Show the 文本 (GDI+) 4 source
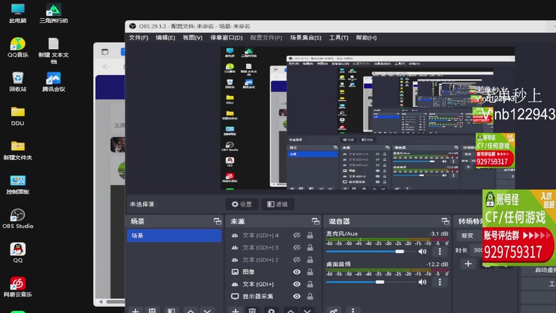This screenshot has width=556, height=313. pos(297,235)
